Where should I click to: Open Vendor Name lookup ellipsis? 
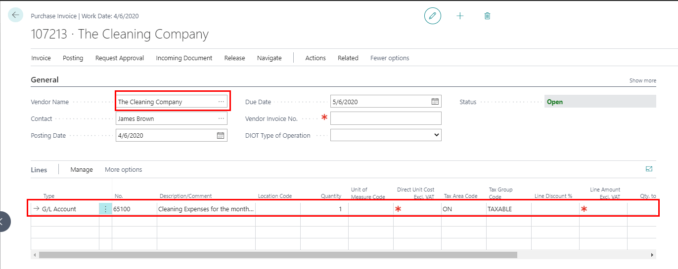click(x=221, y=102)
